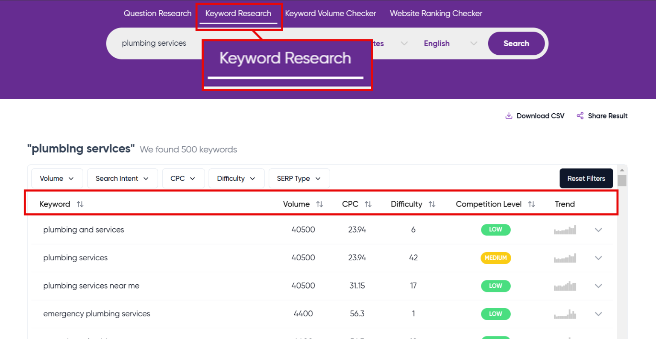656x339 pixels.
Task: Expand the plumbing services near me row
Action: tap(598, 286)
